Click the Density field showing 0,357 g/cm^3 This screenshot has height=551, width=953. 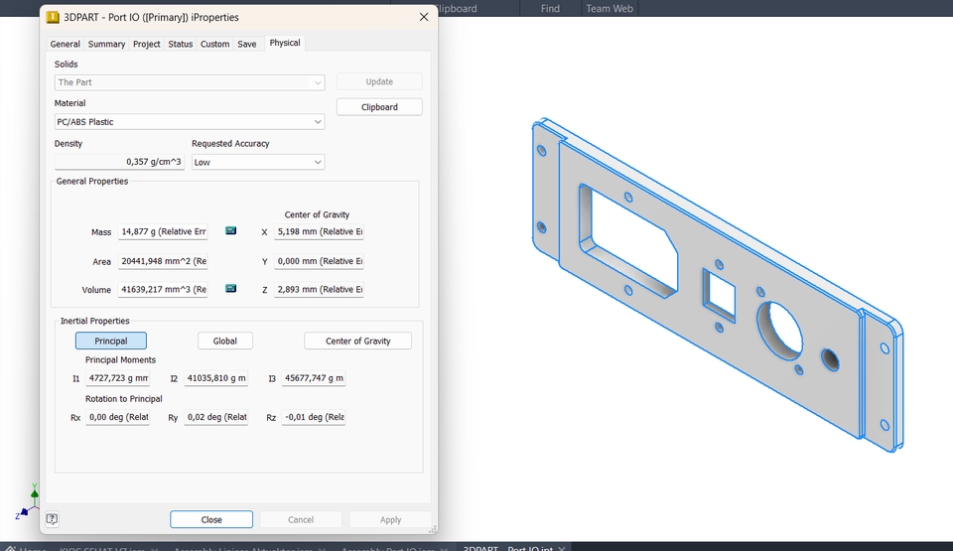point(120,162)
